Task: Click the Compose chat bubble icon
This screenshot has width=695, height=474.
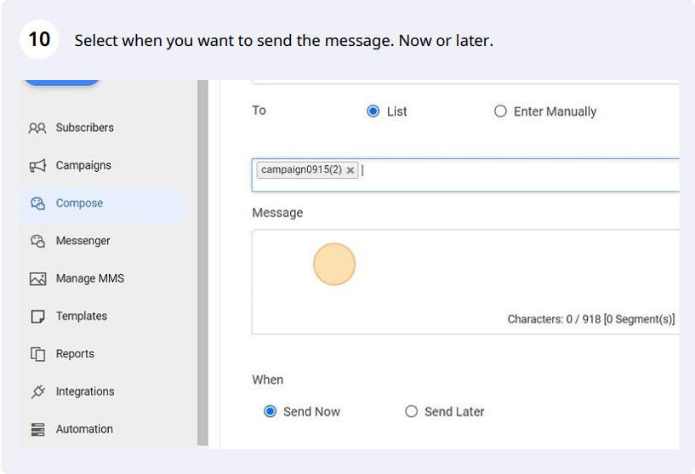Action: [37, 203]
